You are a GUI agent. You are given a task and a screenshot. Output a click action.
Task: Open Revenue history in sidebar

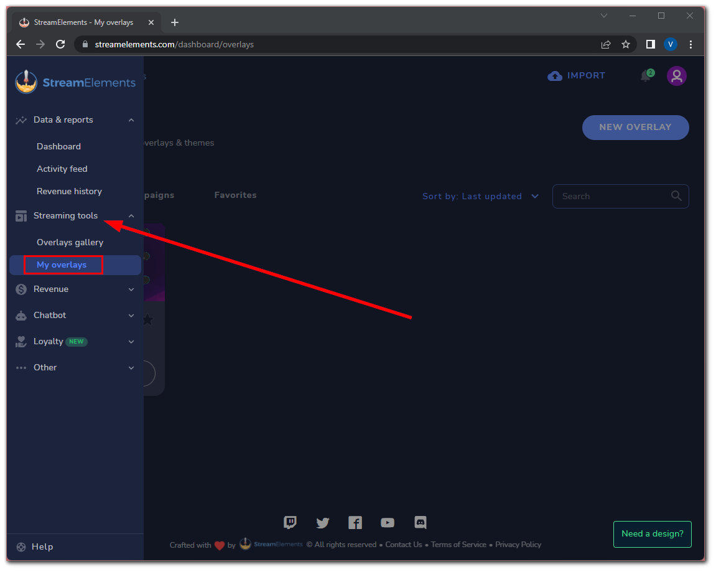tap(70, 192)
